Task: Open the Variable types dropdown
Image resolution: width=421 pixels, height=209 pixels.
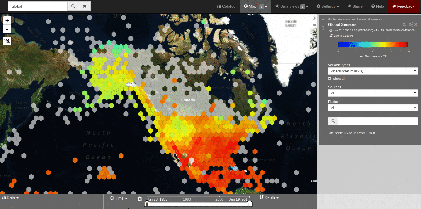Action: click(x=373, y=71)
